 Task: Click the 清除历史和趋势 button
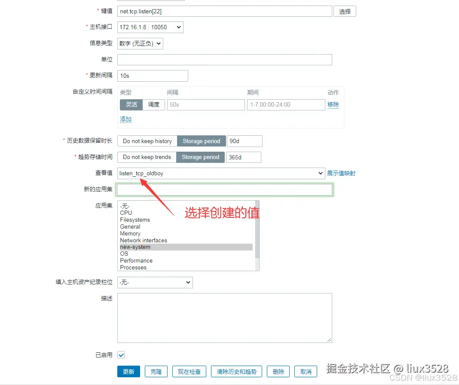tap(236, 371)
